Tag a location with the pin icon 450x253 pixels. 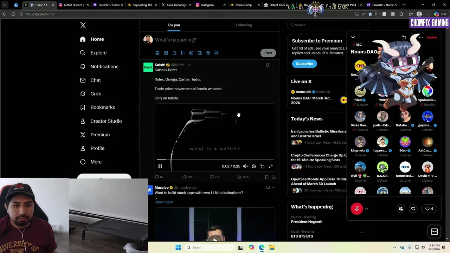click(x=208, y=53)
